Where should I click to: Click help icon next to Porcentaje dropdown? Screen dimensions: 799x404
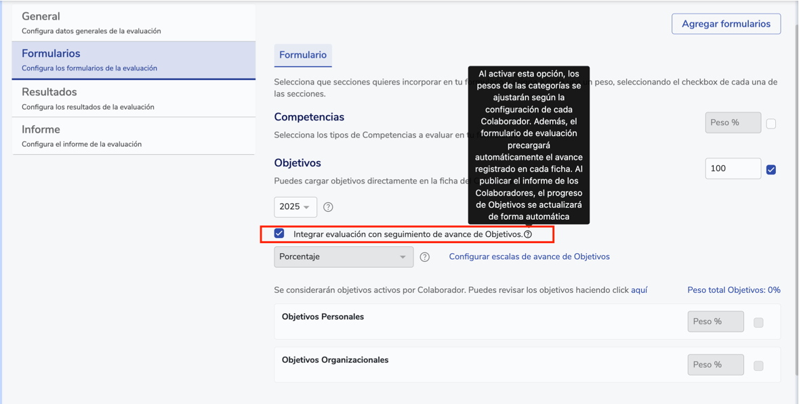coord(425,257)
